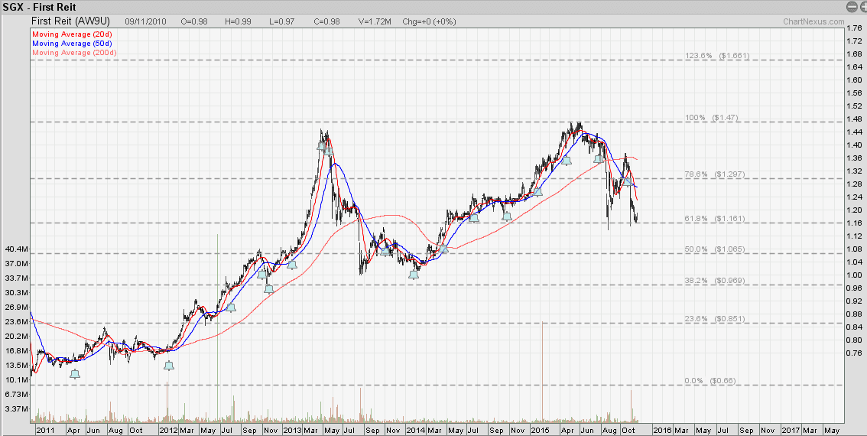Select the bell marker near October 2013

click(x=385, y=251)
